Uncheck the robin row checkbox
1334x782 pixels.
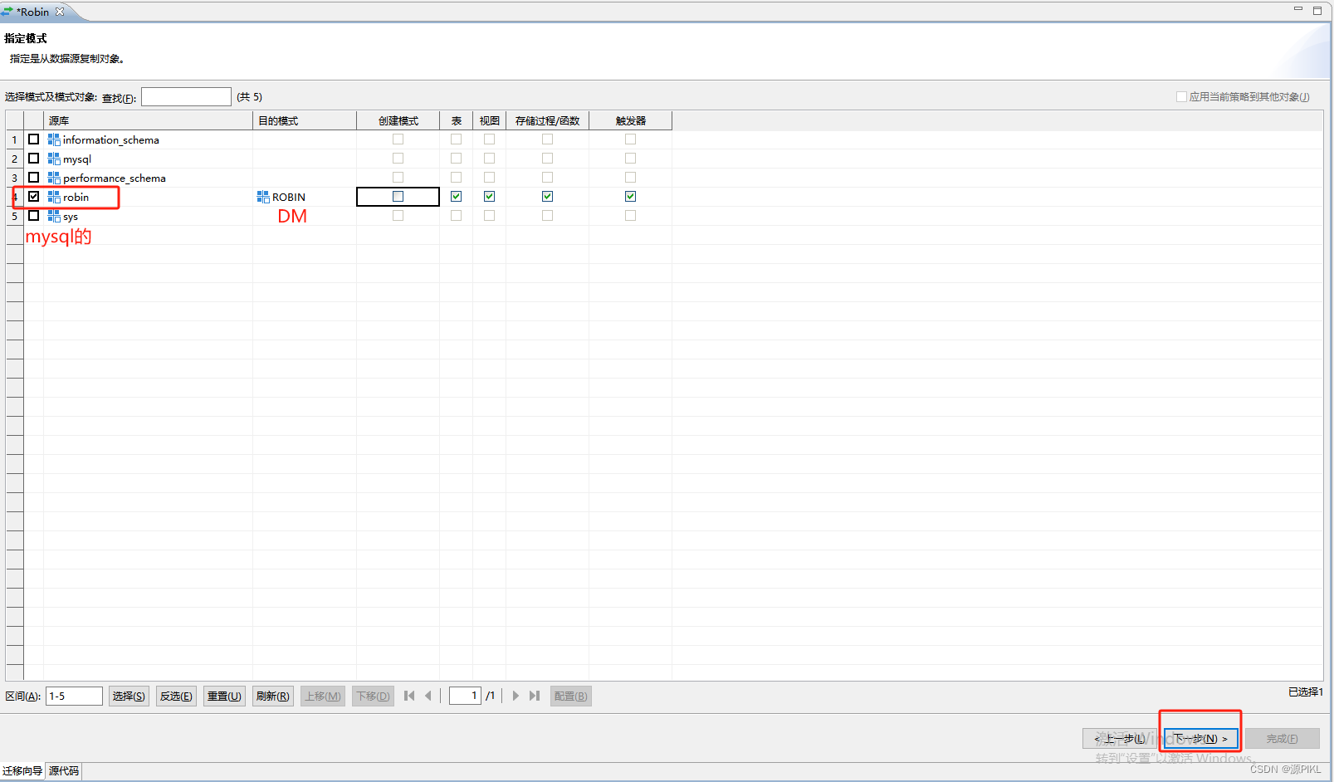coord(34,197)
